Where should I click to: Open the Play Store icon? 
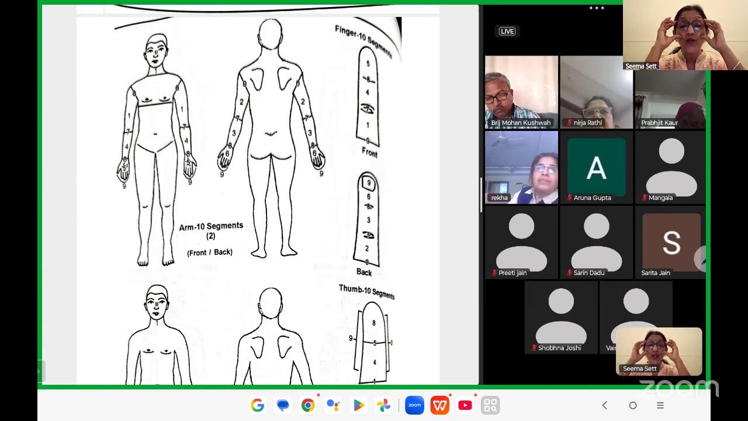coord(359,405)
